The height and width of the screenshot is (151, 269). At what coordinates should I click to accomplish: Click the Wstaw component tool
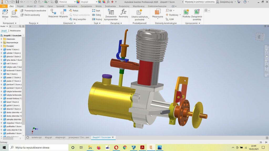click(5, 13)
